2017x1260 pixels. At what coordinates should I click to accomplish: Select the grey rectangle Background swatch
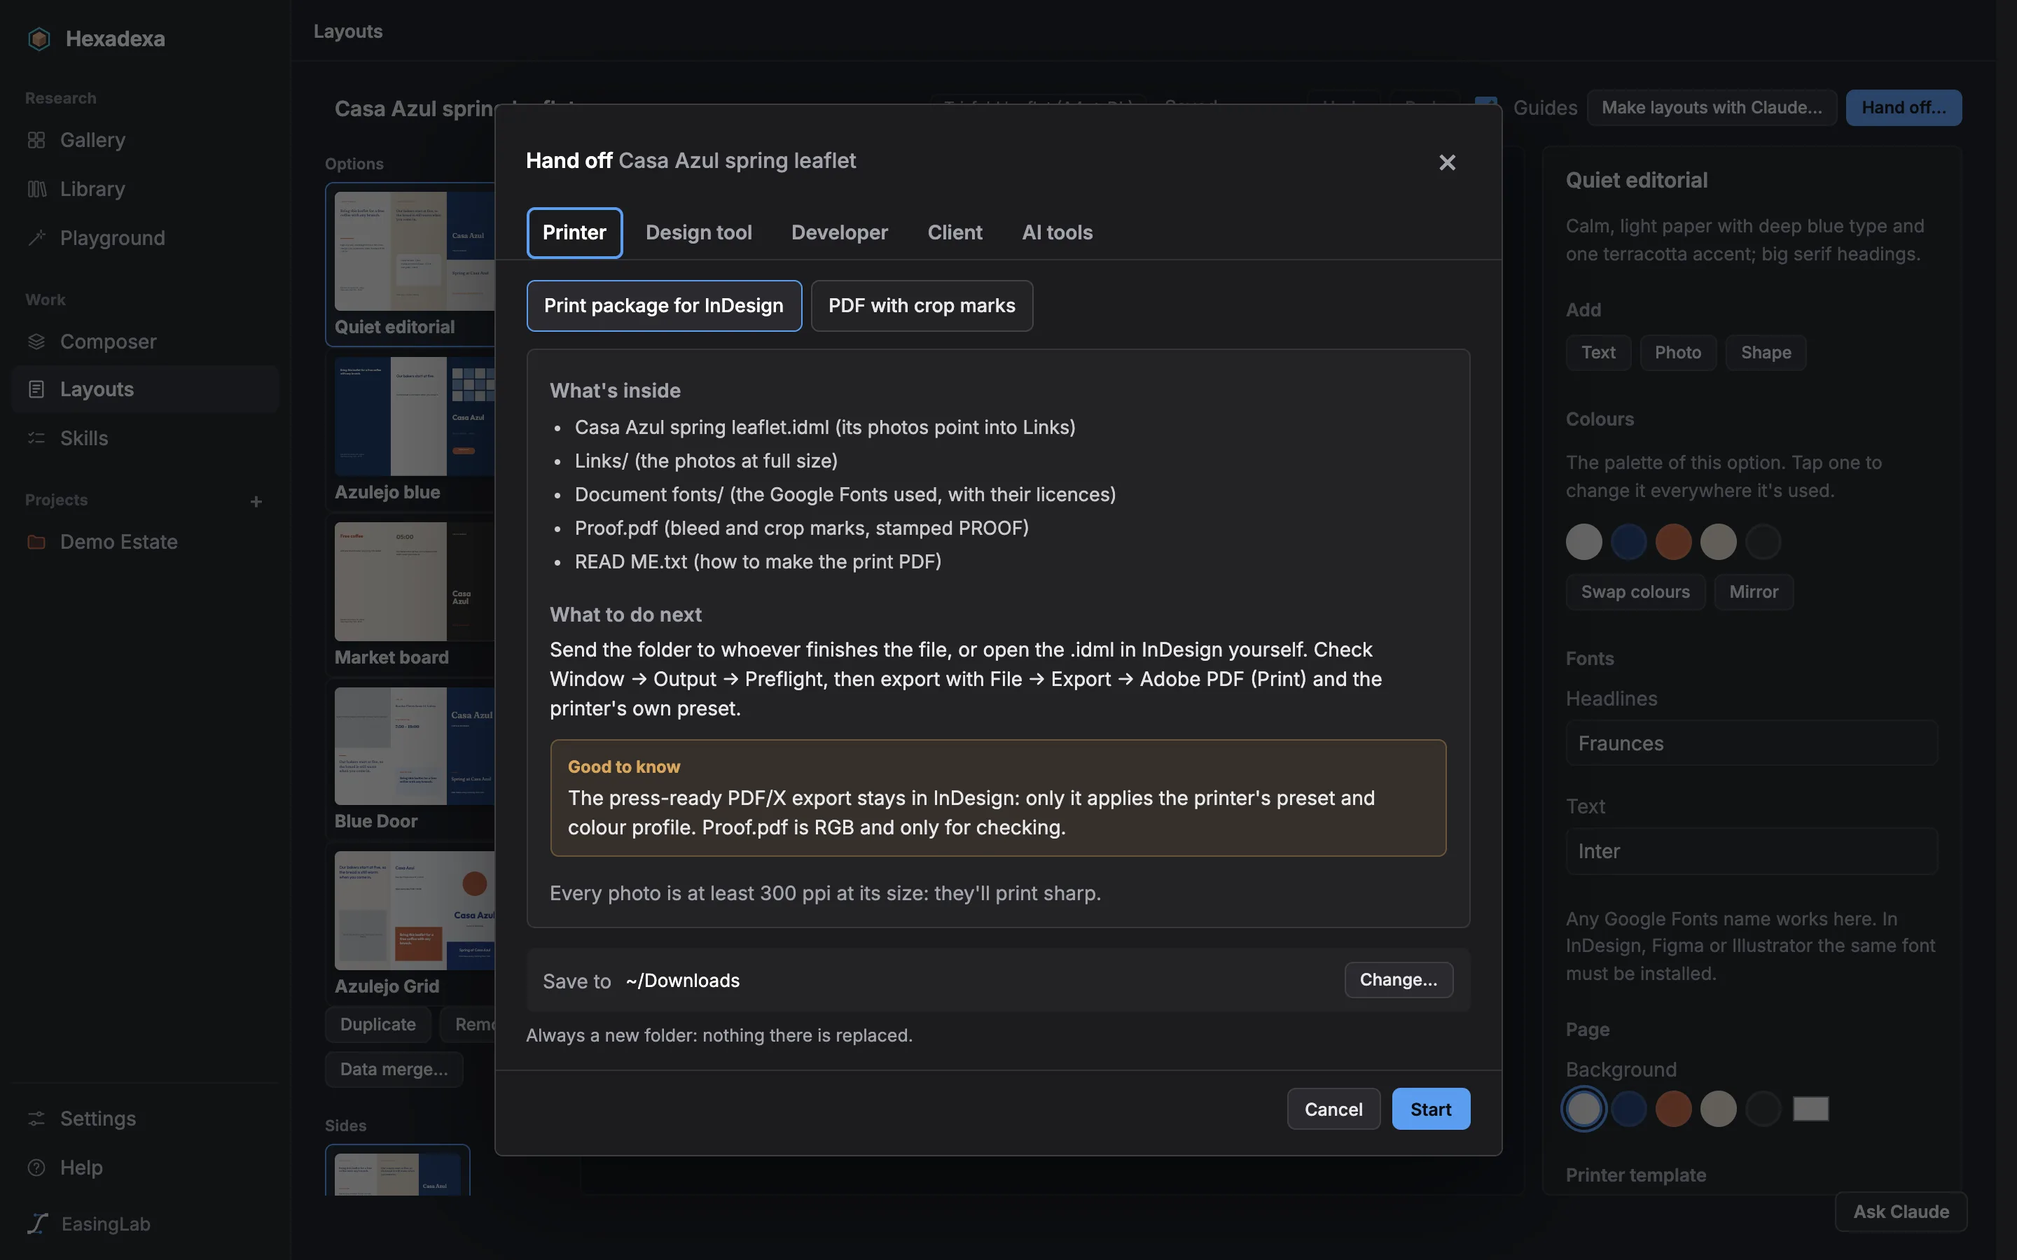1810,1109
